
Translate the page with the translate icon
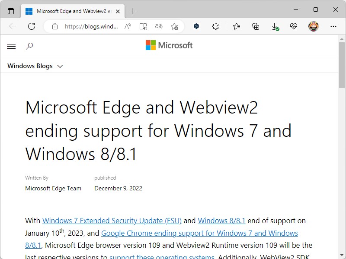159,26
